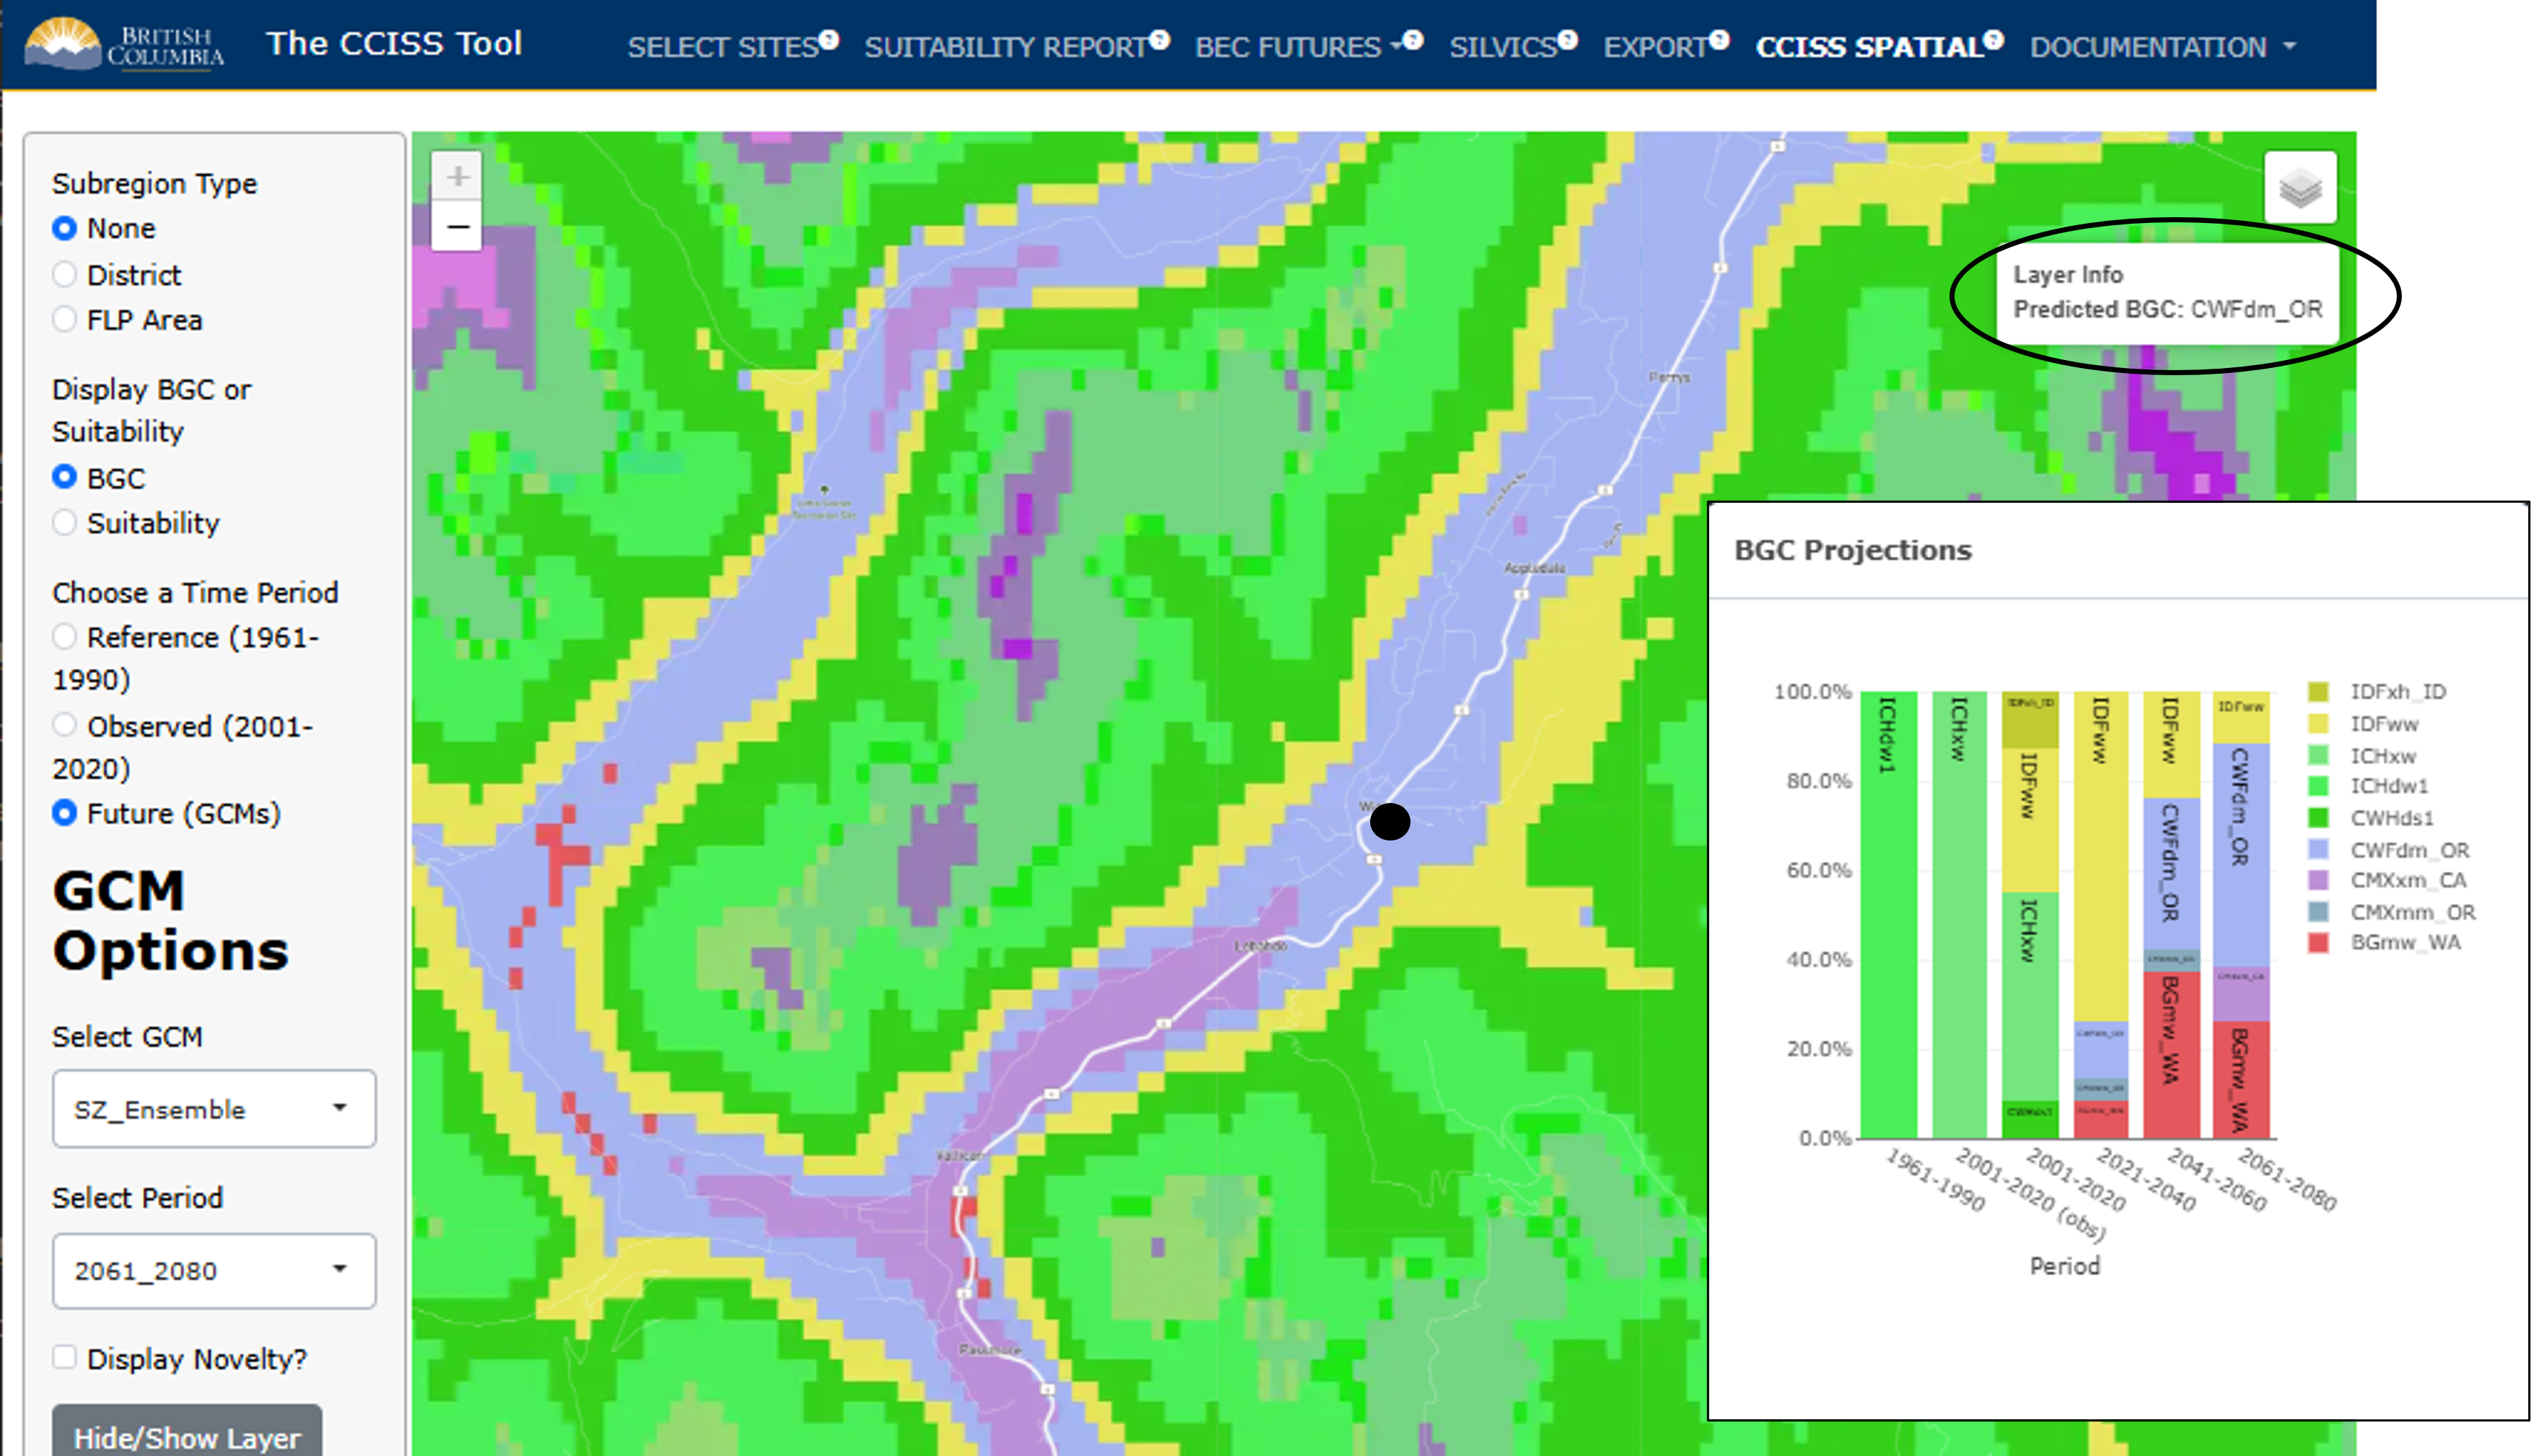Open the CCISS Spatial tab
This screenshot has height=1456, width=2531.
point(1869,47)
